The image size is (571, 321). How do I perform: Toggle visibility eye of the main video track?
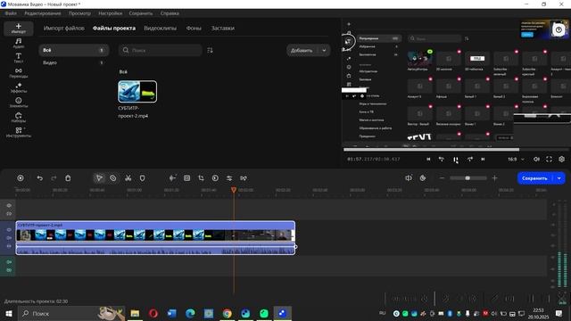pos(9,230)
